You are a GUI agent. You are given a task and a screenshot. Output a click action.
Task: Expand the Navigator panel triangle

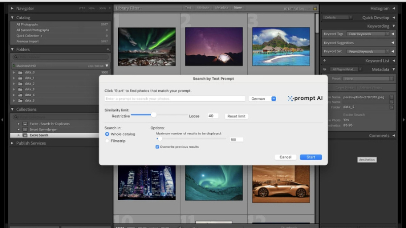(x=12, y=8)
